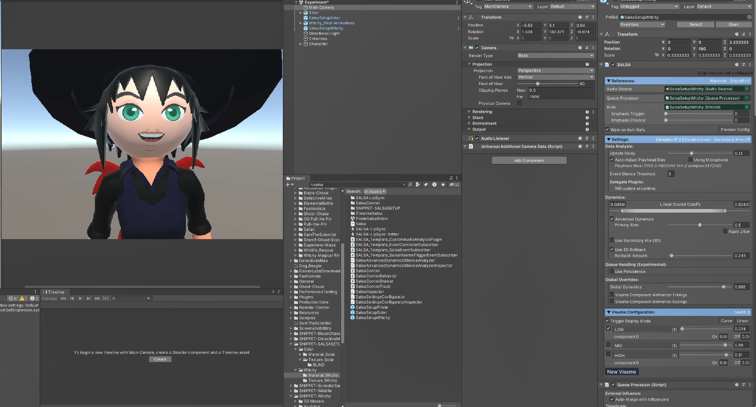Open the Camera component preset icon
The image size is (756, 407).
[x=586, y=48]
